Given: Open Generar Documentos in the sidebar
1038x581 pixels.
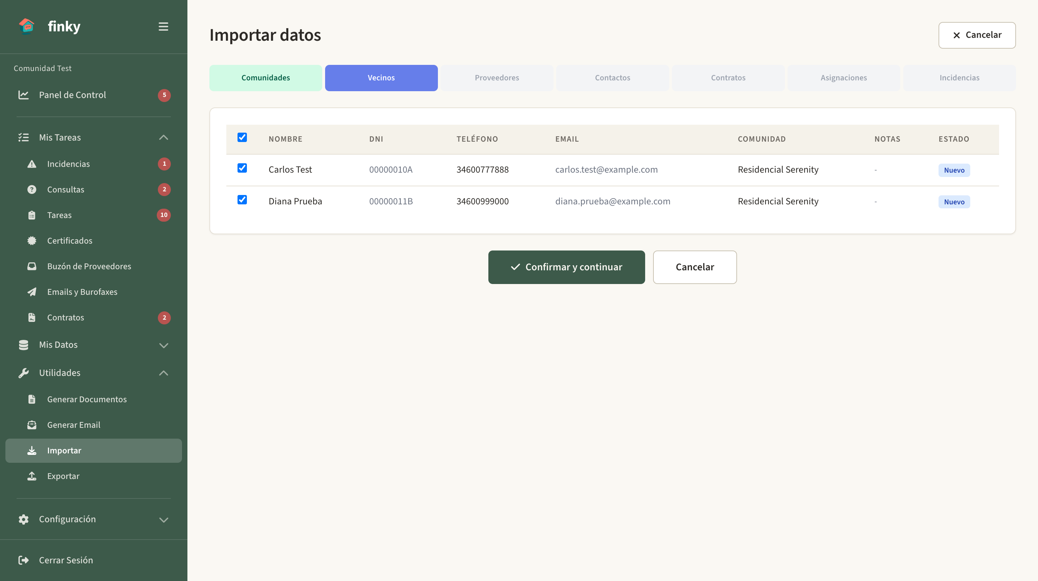Looking at the screenshot, I should click(x=93, y=399).
